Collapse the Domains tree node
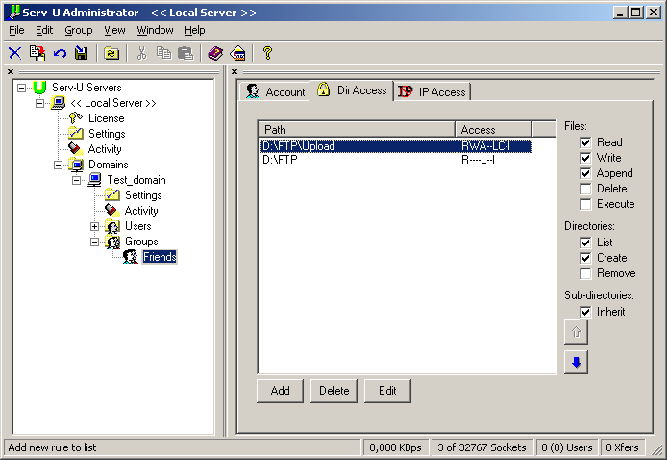Screen dimensions: 667x460 (x=57, y=165)
